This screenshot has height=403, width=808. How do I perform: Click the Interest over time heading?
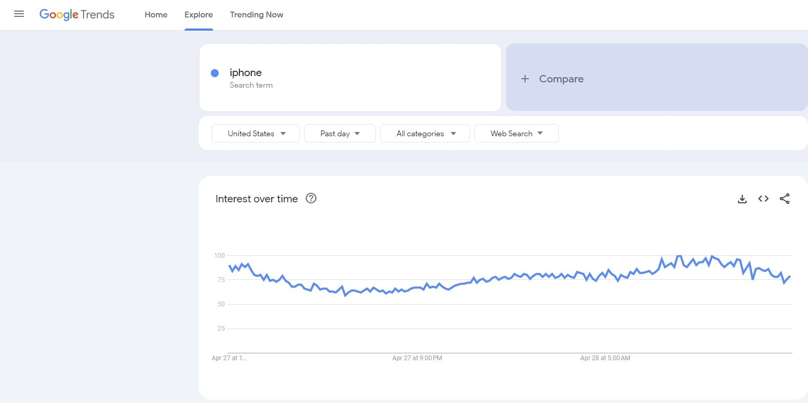(x=256, y=199)
